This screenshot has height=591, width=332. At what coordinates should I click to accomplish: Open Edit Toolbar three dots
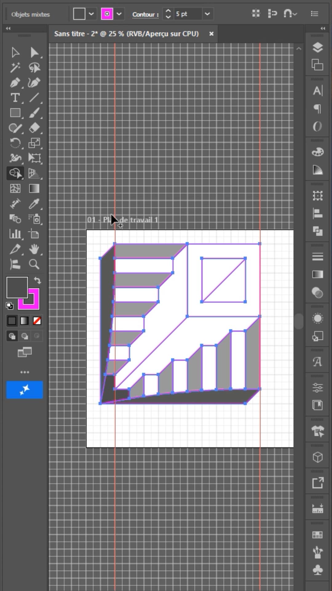[x=25, y=372]
